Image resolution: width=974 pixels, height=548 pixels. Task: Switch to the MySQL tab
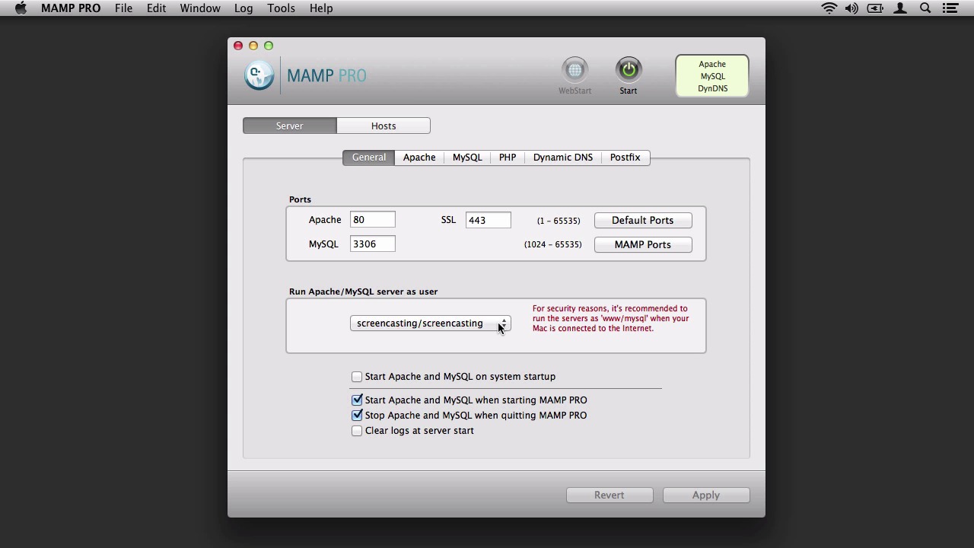pyautogui.click(x=467, y=158)
